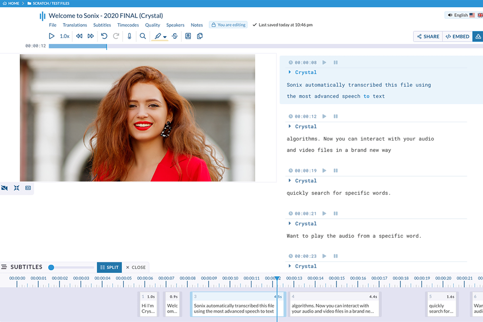Play the segment at 00:00:21

click(325, 214)
